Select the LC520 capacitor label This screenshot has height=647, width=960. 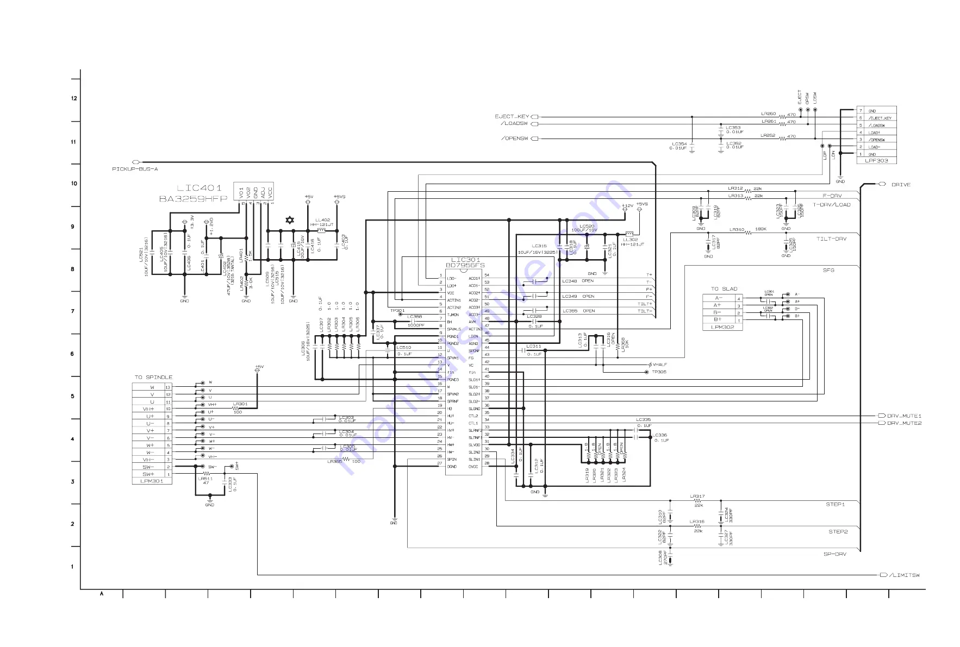[x=587, y=226]
